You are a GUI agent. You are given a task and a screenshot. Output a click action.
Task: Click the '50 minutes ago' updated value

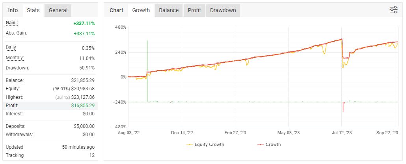[x=78, y=147]
